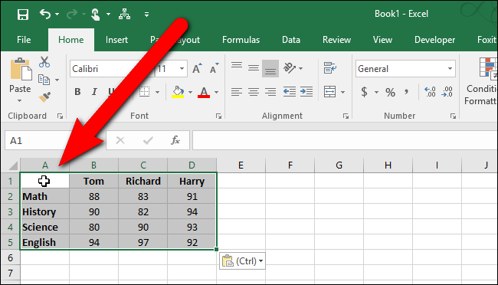Toggle Bottom Align

coord(270,68)
